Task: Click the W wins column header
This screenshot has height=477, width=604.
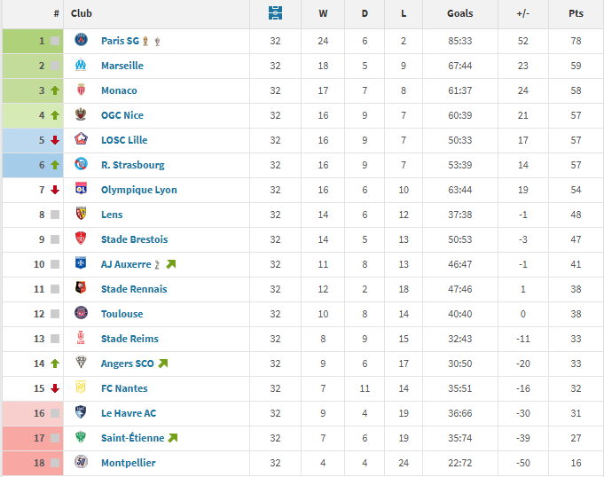Action: click(322, 13)
